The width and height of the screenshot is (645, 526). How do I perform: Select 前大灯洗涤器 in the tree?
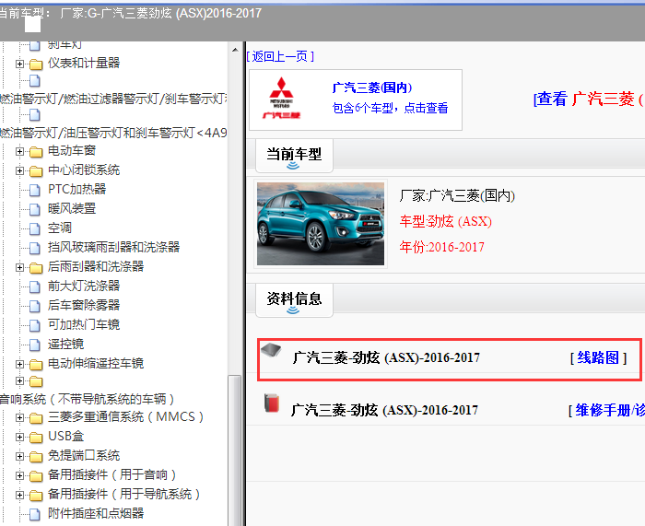click(x=84, y=286)
